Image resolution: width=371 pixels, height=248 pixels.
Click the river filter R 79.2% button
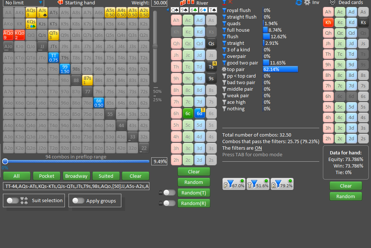pos(282,184)
